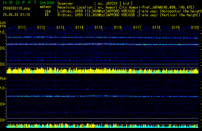Click the Lch 0.8 kHz axis label

point(2,64)
